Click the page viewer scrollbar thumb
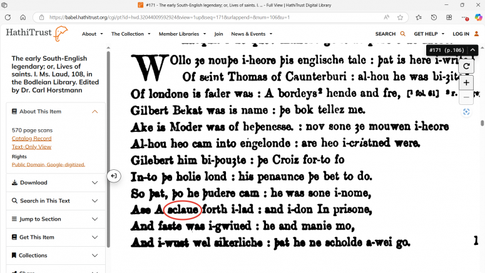This screenshot has width=485, height=273. (x=482, y=123)
